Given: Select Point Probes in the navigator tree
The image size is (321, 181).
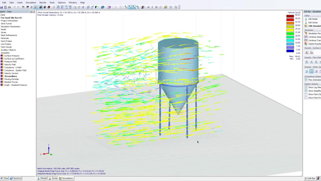Looking at the screenshot, I should 6,41.
